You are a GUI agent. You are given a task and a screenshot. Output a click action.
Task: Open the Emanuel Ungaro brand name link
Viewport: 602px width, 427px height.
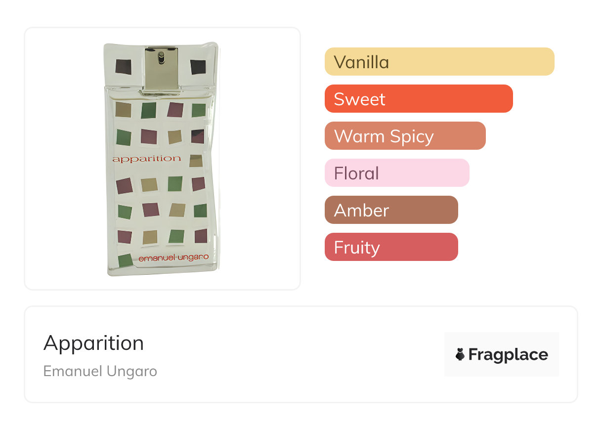point(100,371)
